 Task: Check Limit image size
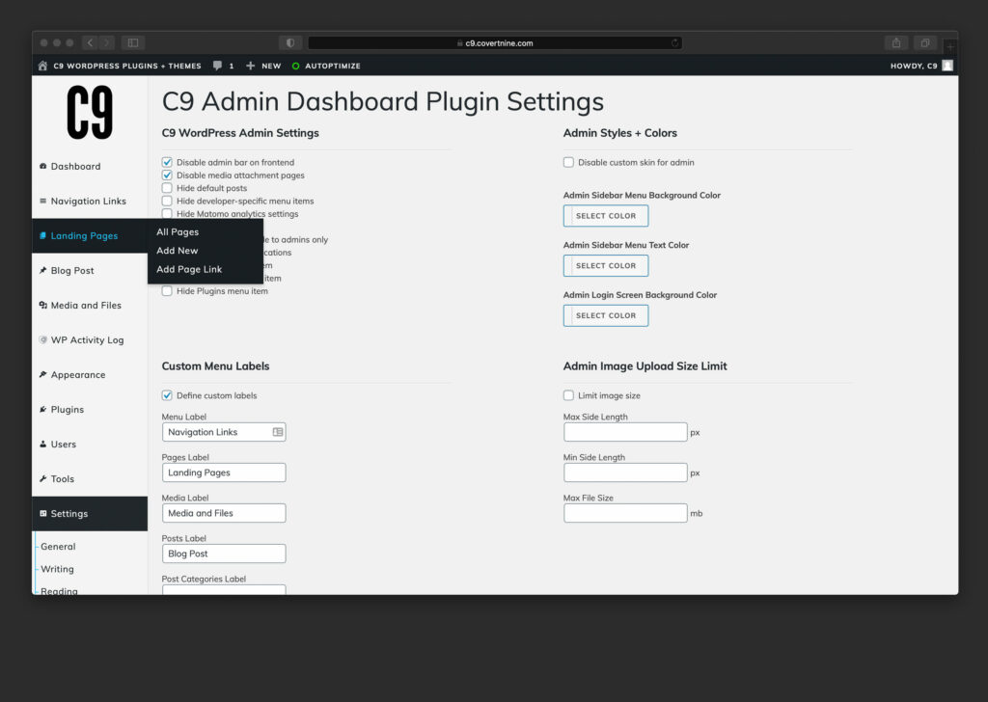click(568, 395)
